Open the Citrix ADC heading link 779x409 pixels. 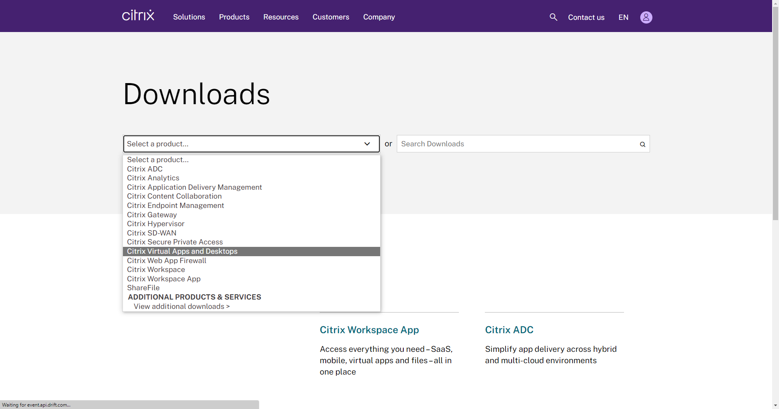[x=509, y=330]
